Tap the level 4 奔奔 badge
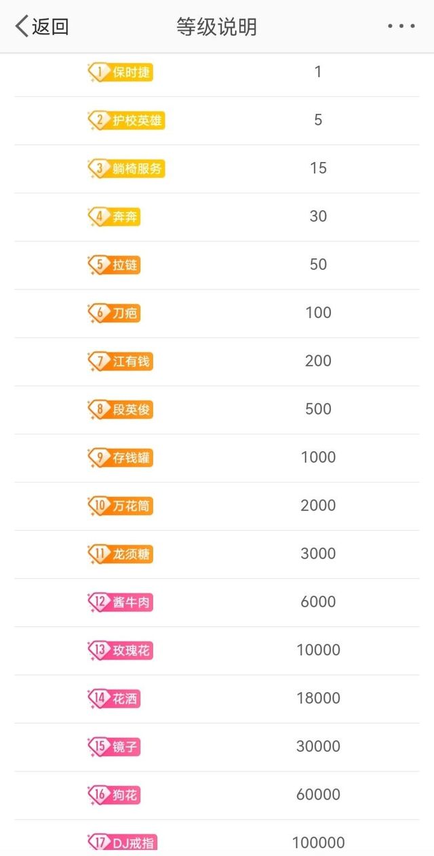 coord(114,217)
